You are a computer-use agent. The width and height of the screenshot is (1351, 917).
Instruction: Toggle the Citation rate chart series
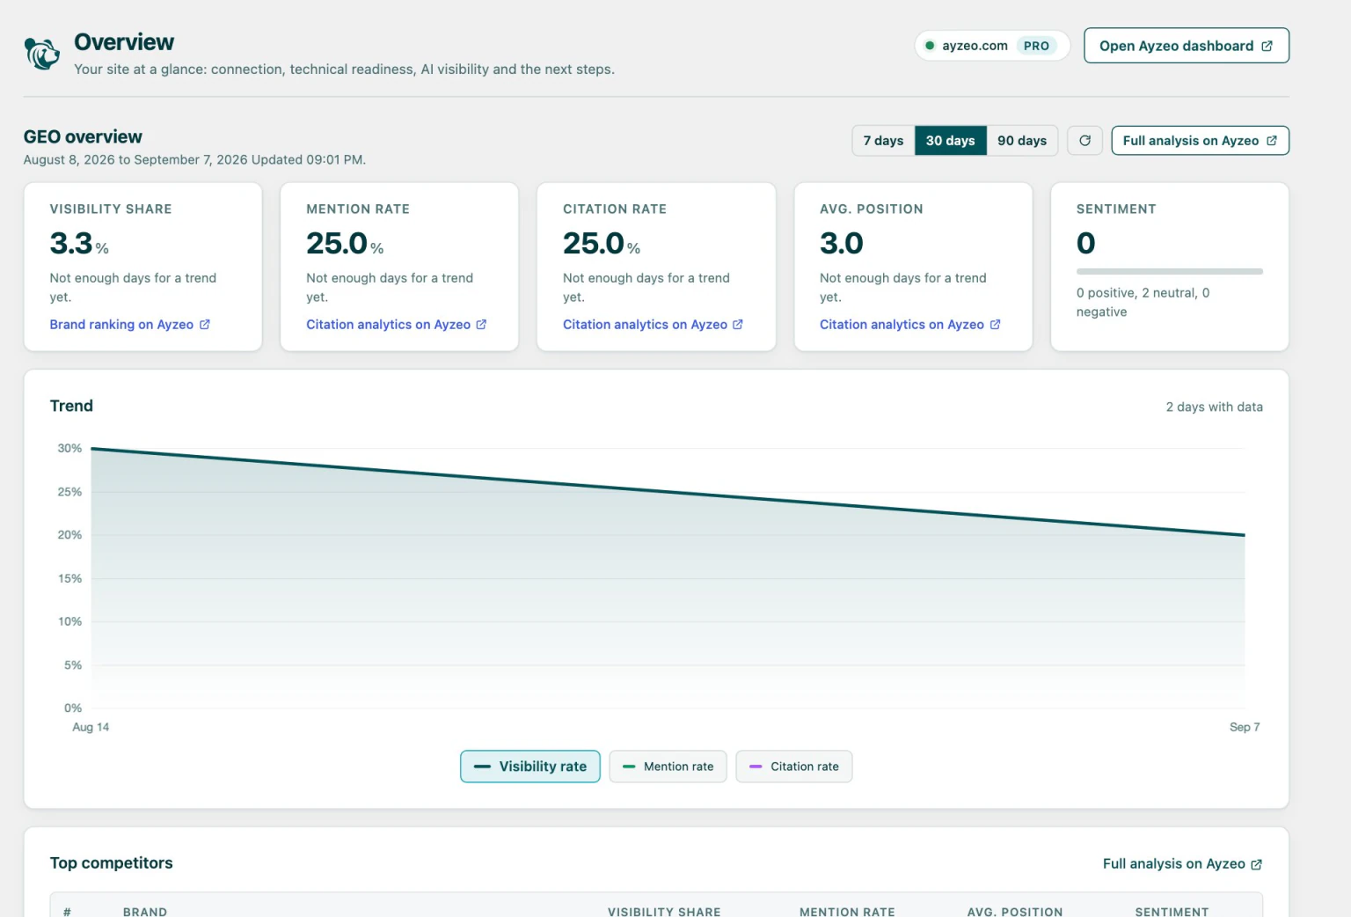coord(794,767)
